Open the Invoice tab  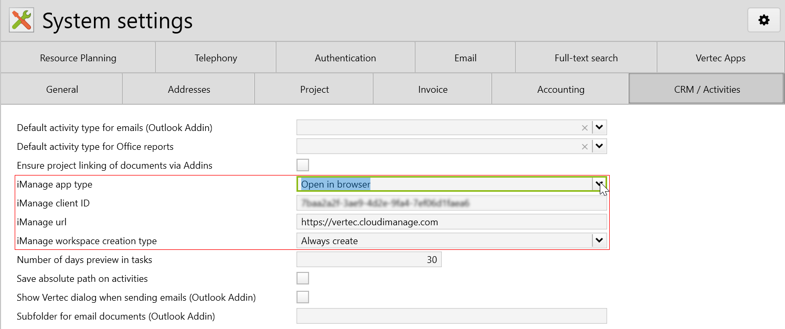(432, 90)
